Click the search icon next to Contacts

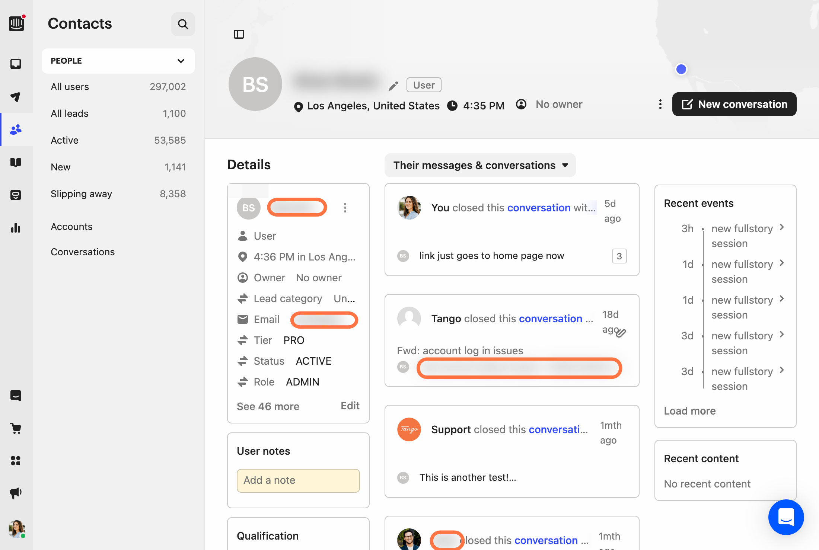click(183, 24)
